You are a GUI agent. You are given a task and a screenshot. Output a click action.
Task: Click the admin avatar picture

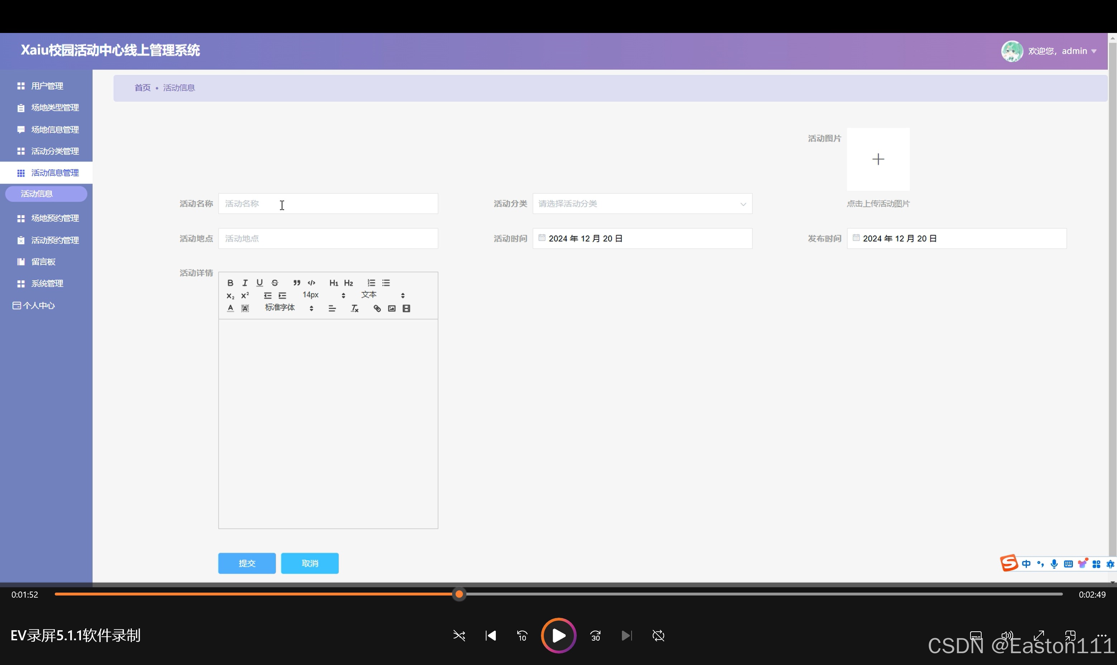click(1012, 52)
